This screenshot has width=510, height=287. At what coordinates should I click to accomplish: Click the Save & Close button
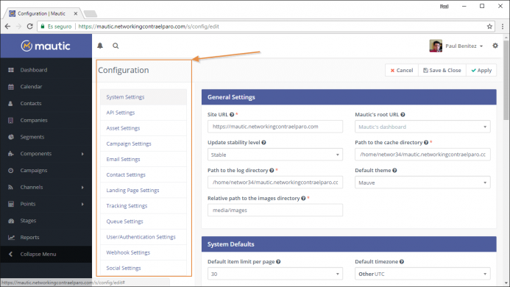442,71
